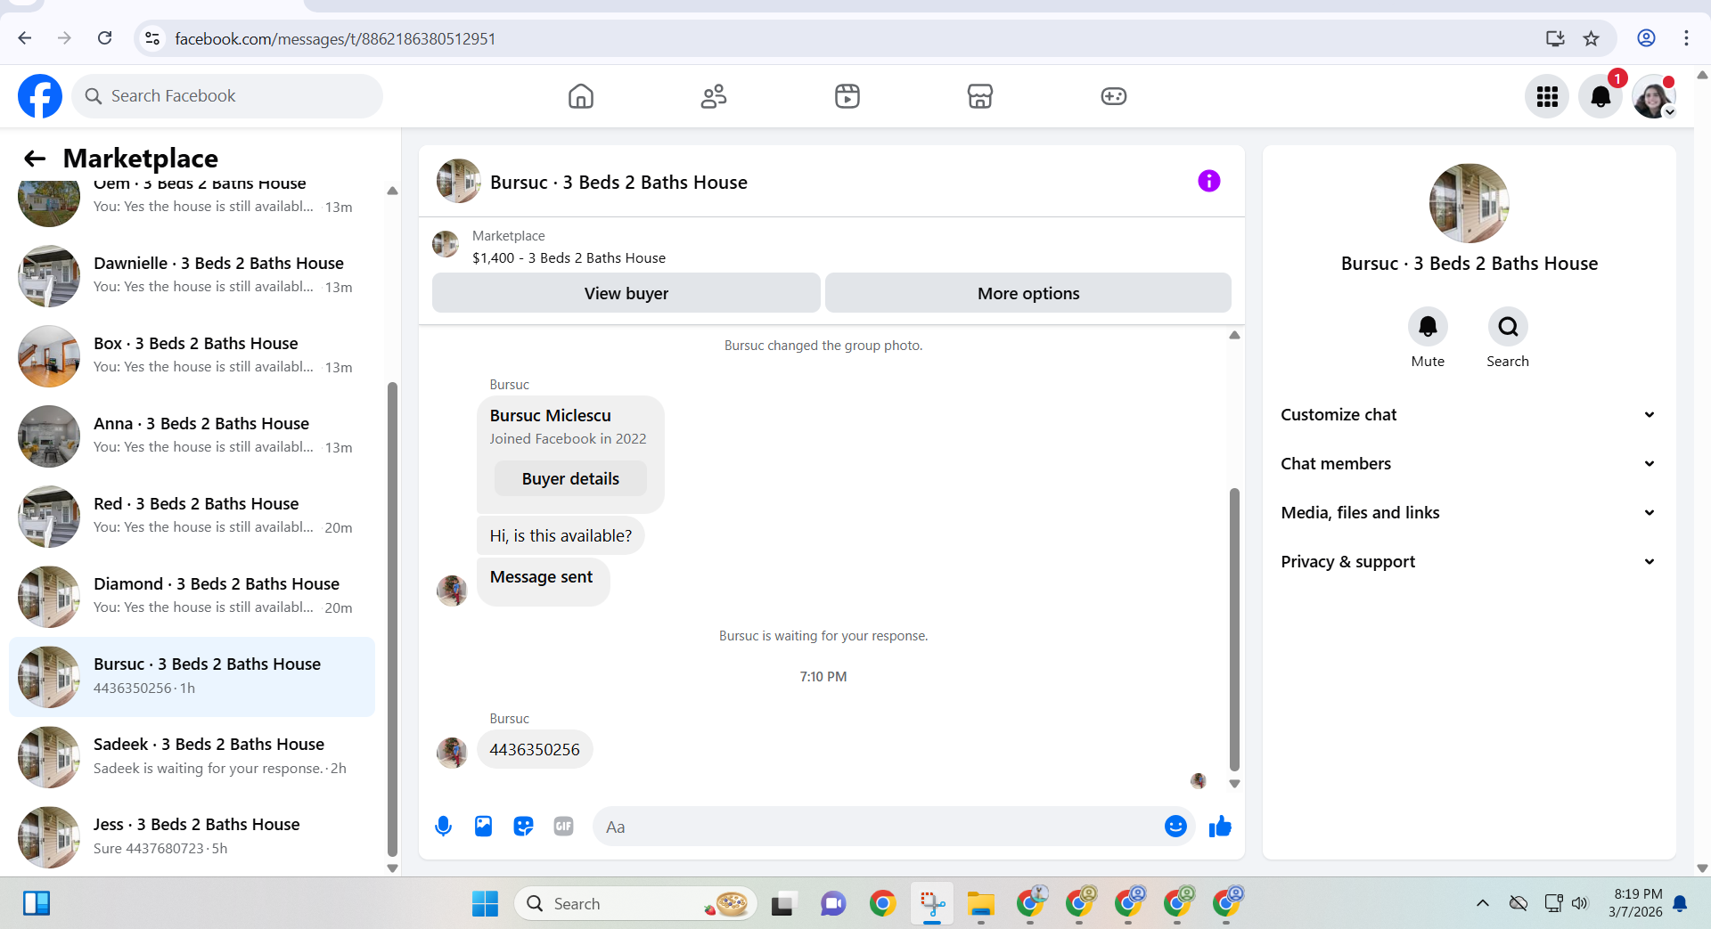Open the $1,400 - 3 Beds 2 Baths House listing
This screenshot has width=1711, height=929.
point(569,258)
